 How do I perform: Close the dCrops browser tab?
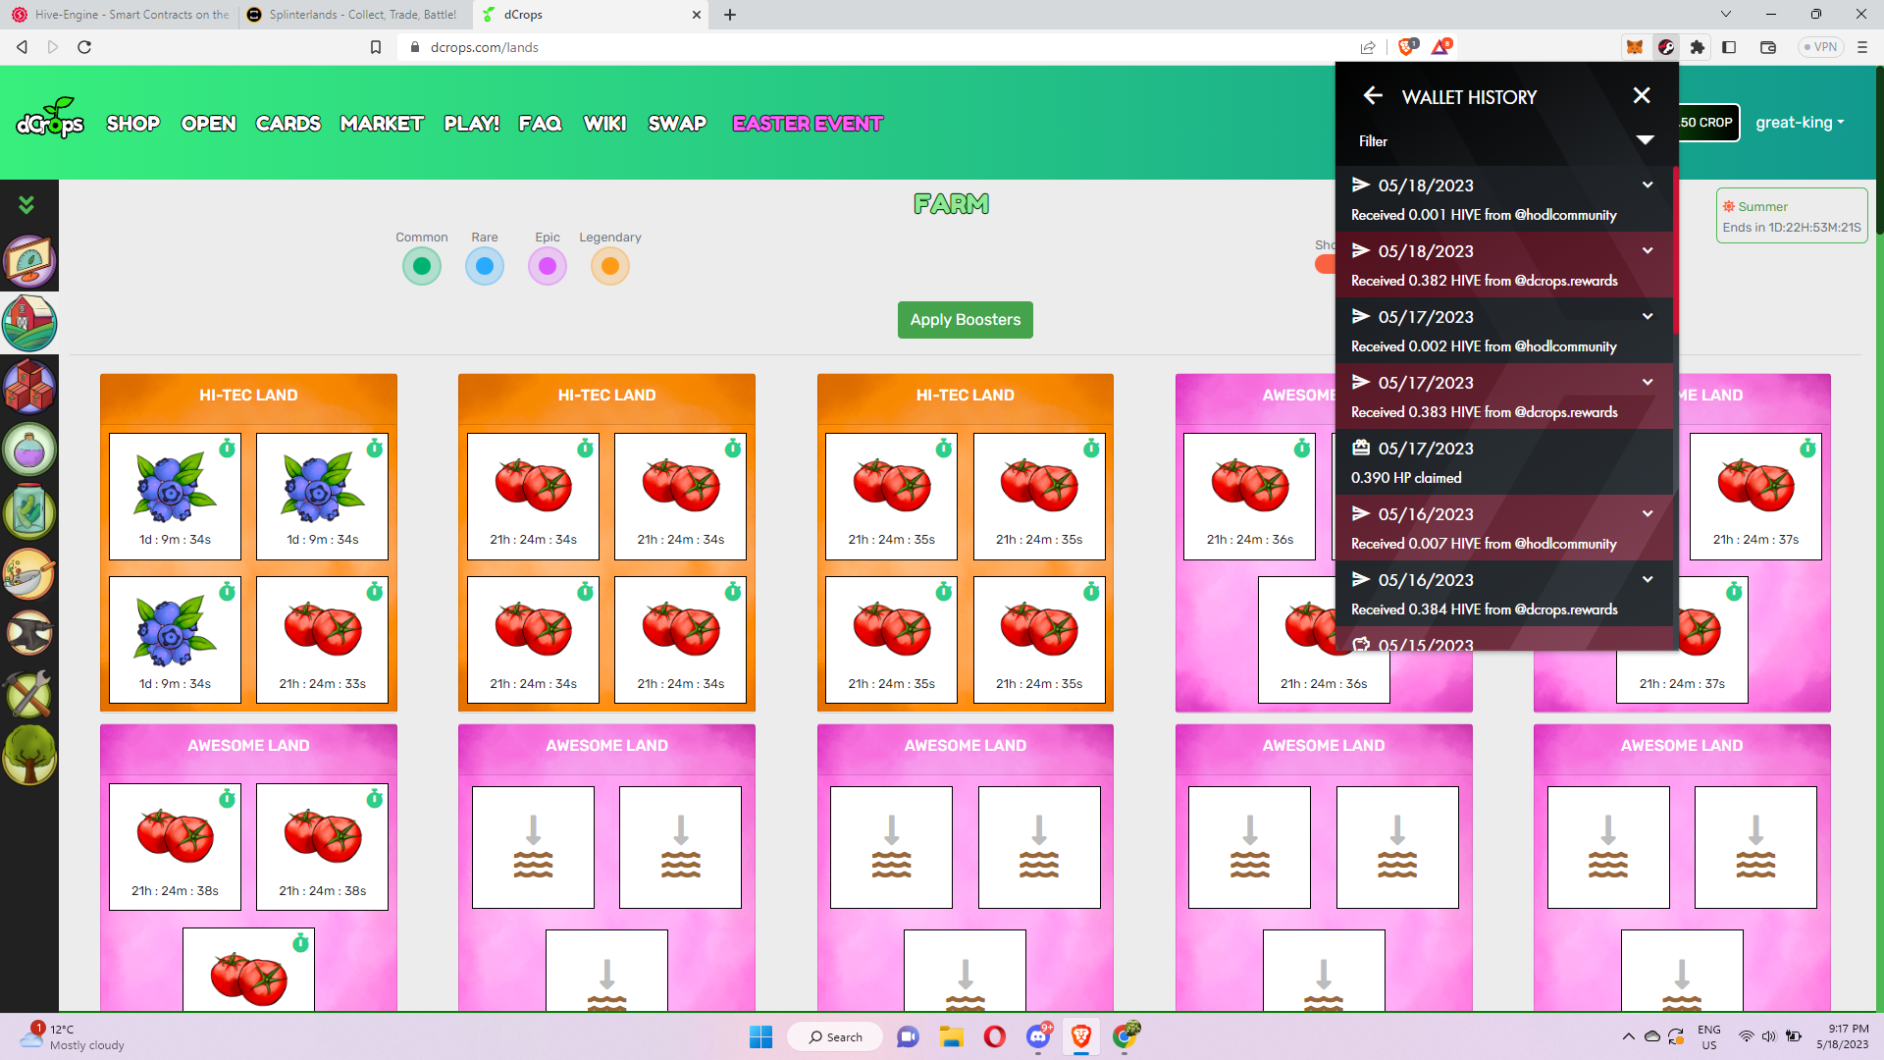697,15
